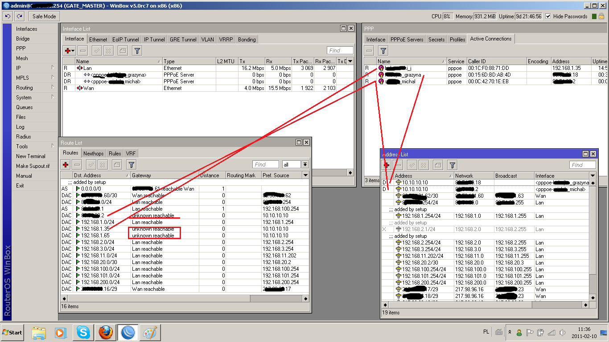Open the Secrets tab in PPP window
The image size is (609, 342).
click(436, 40)
